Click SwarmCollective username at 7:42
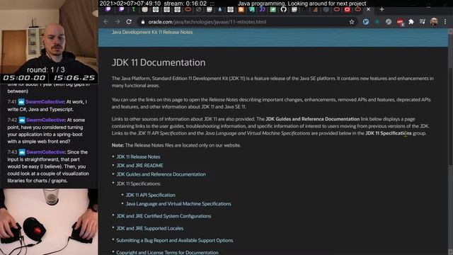The height and width of the screenshot is (255, 453). coord(46,120)
